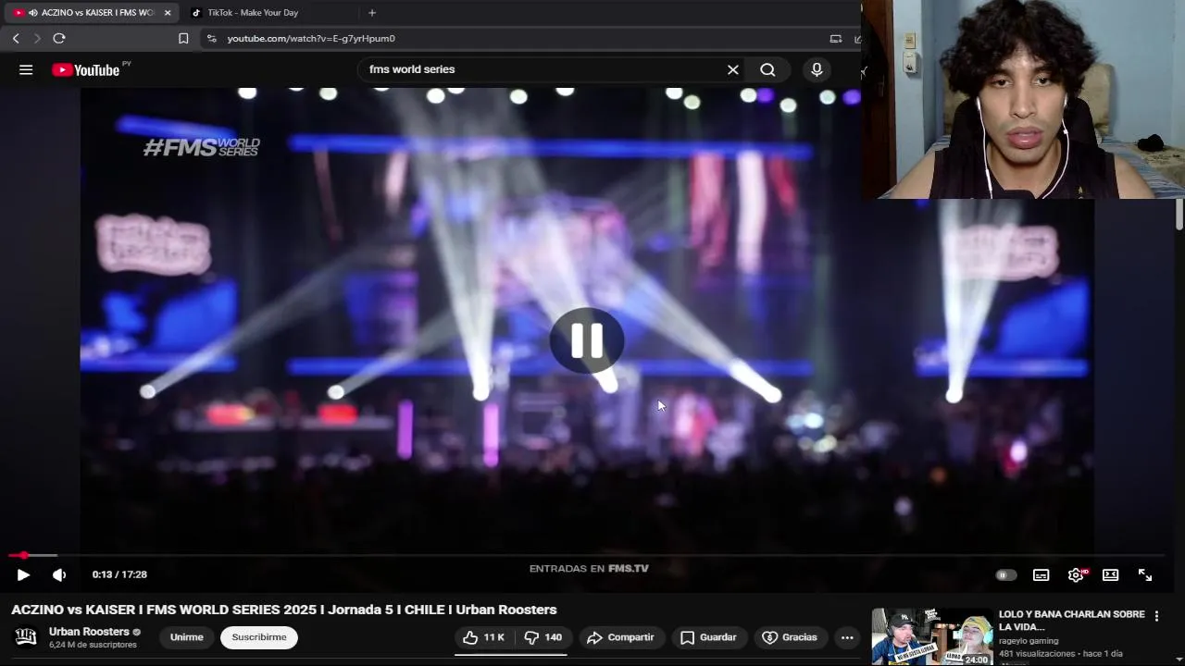Viewport: 1185px width, 666px height.
Task: Open LOLO Y BANA CHARLAN SOBRE LA VIDA title
Action: click(x=1072, y=621)
